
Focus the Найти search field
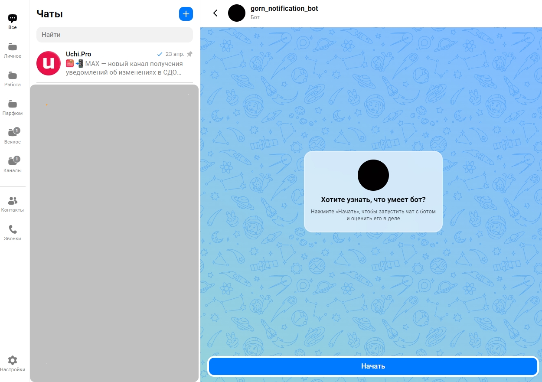114,35
